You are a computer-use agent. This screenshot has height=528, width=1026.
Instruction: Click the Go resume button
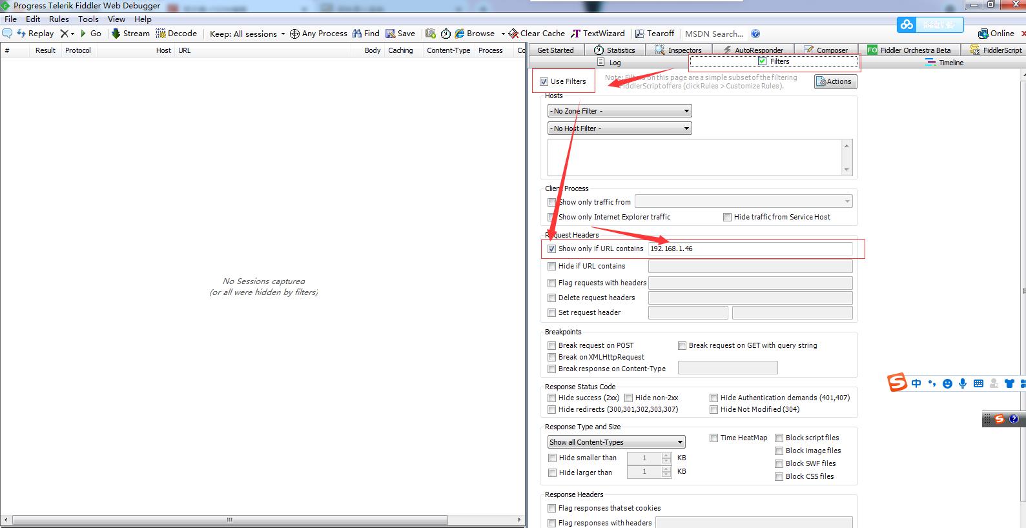(91, 34)
